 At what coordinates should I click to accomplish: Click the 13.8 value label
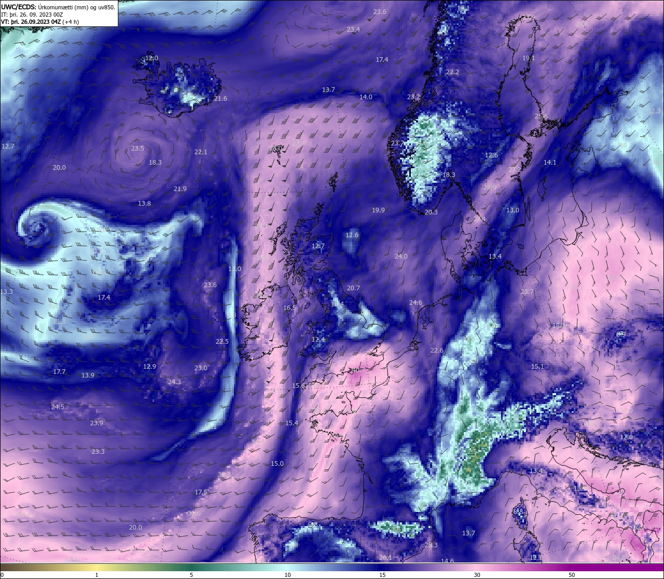tap(144, 204)
